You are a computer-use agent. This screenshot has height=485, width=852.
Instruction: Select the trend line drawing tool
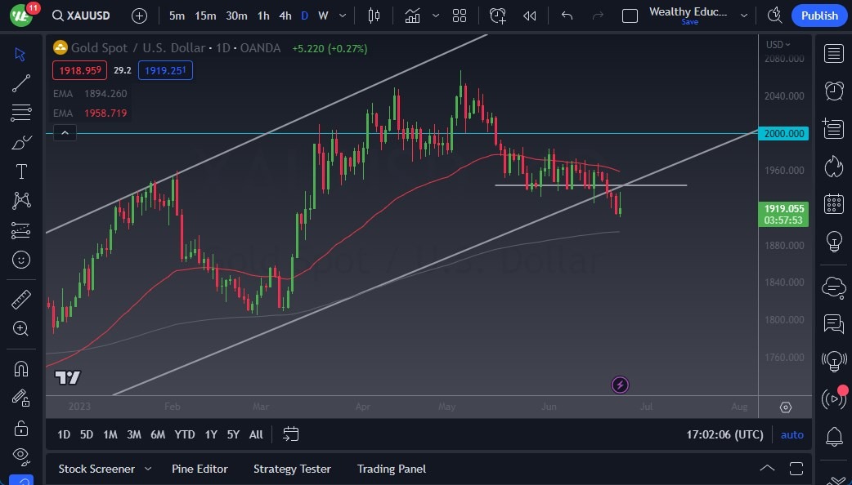click(20, 83)
